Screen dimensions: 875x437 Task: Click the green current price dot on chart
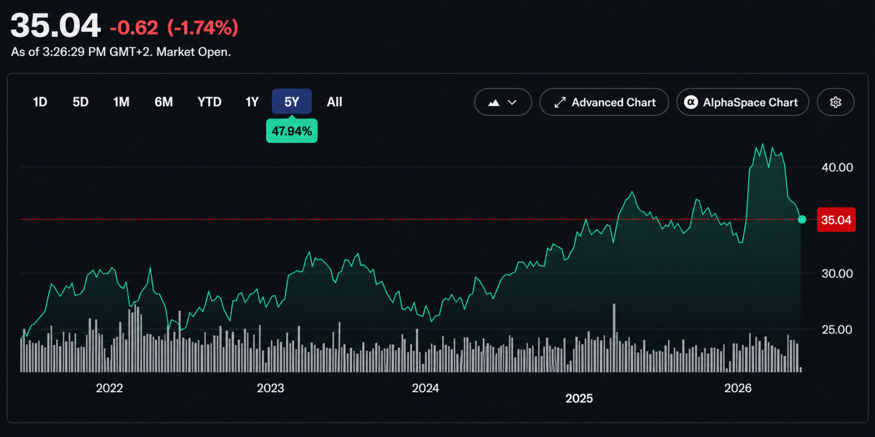point(802,220)
